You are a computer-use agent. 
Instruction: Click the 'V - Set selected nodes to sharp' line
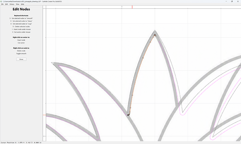[x=21, y=21]
